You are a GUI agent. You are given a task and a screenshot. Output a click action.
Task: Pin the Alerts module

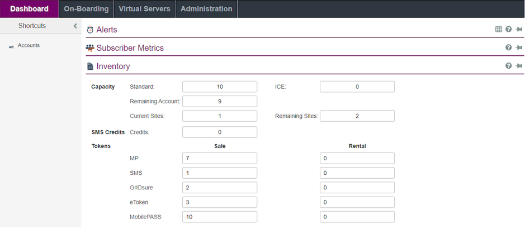(x=519, y=30)
